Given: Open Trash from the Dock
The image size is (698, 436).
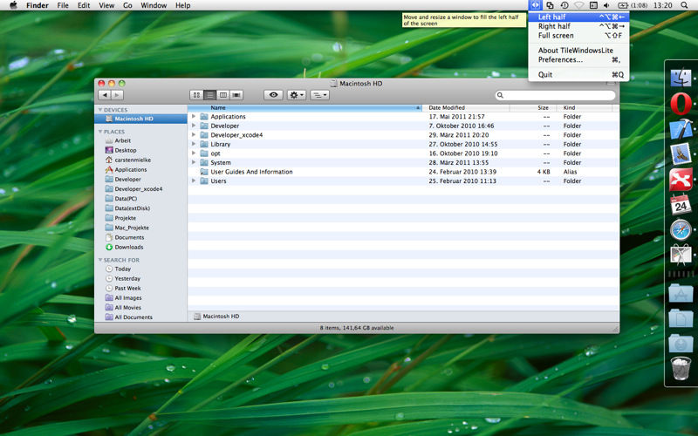Looking at the screenshot, I should pos(681,368).
